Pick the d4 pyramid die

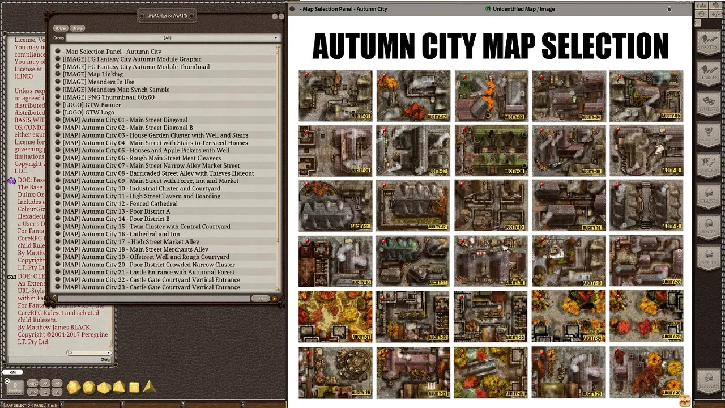tap(148, 386)
